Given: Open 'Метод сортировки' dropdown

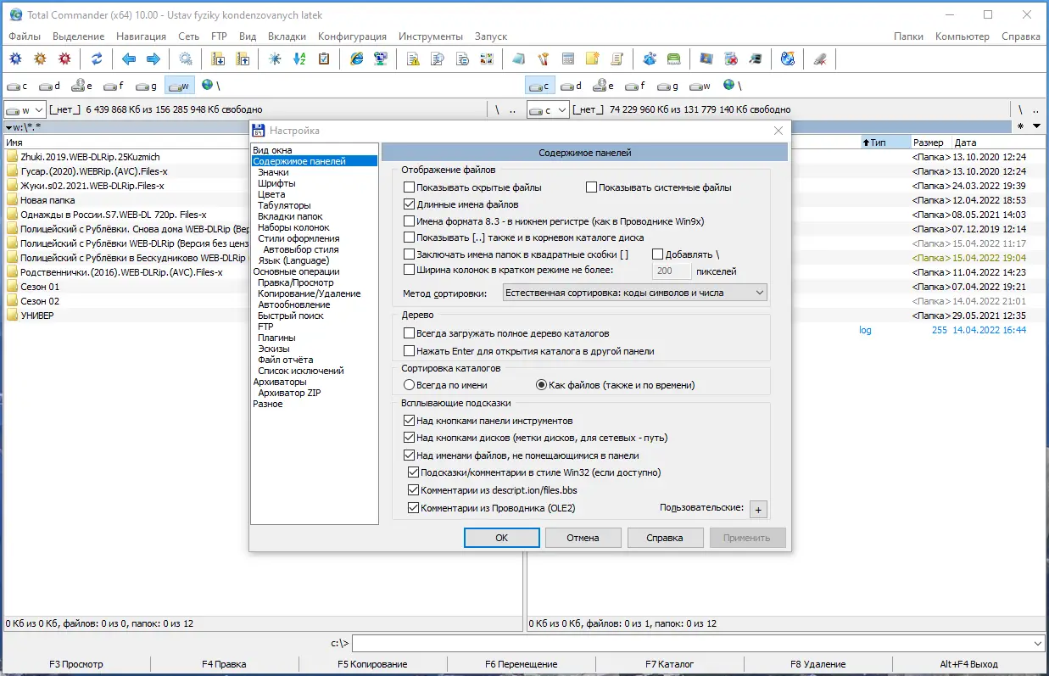Looking at the screenshot, I should pos(634,293).
